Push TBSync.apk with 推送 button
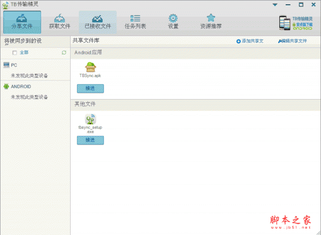321x235 pixels. [x=90, y=88]
